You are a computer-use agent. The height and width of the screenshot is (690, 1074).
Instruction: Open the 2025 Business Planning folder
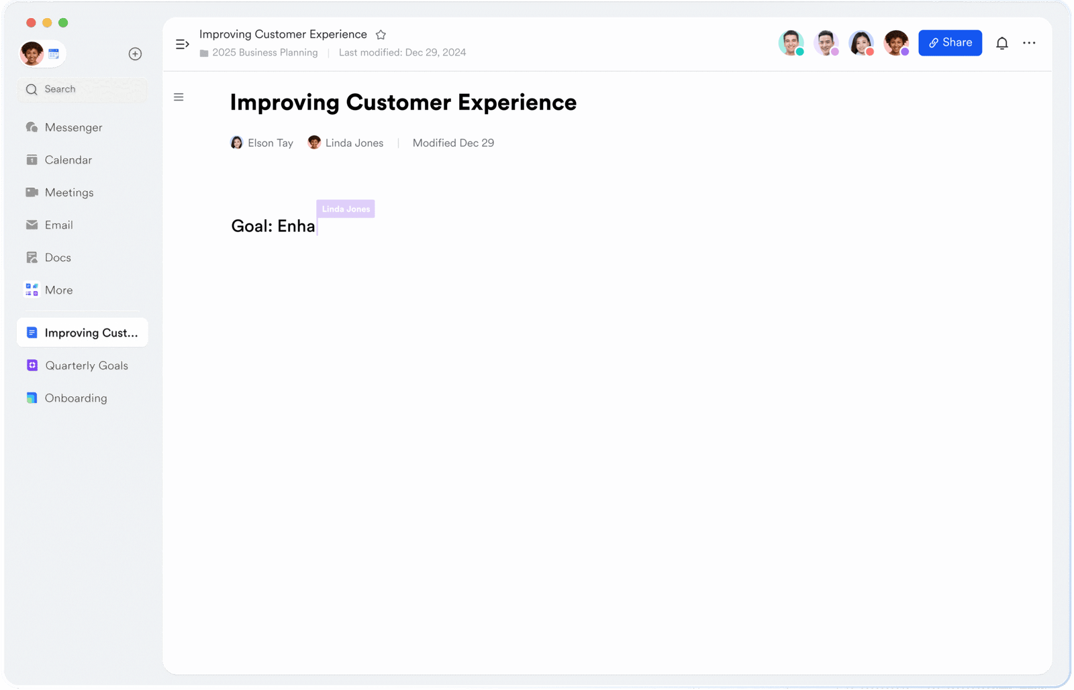pos(264,52)
